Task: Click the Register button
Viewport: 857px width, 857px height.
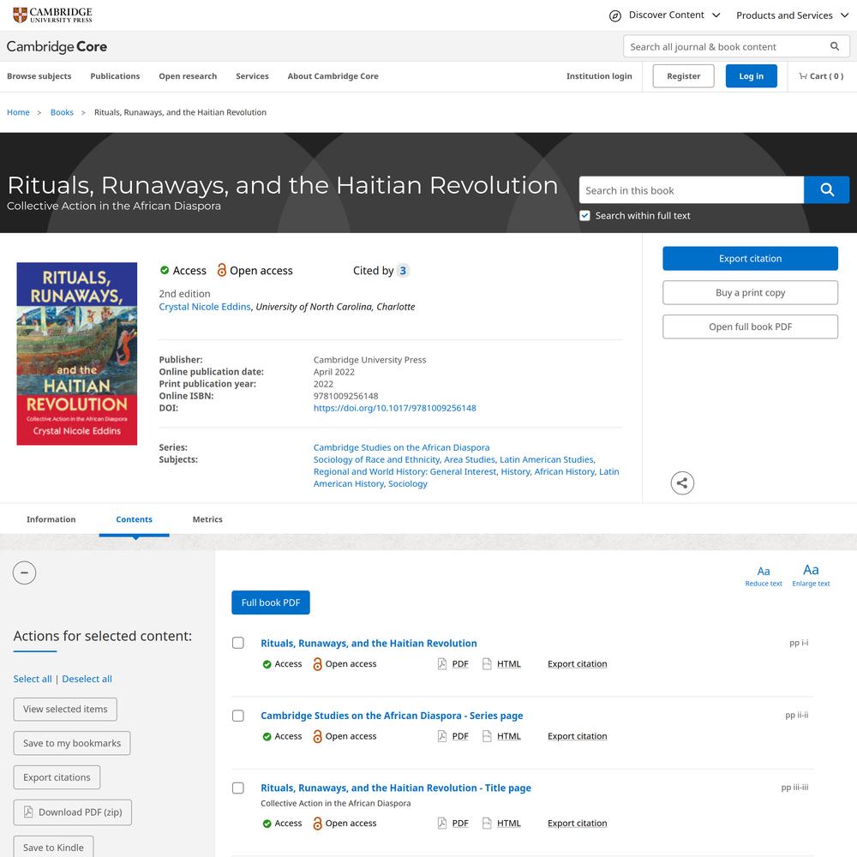Action: [x=683, y=76]
